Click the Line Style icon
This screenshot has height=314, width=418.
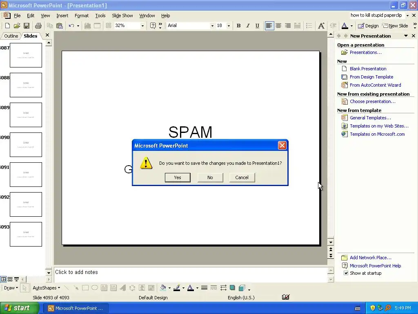click(x=204, y=288)
